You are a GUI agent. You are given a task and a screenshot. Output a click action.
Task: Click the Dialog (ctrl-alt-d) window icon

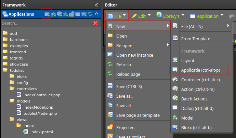point(175,108)
